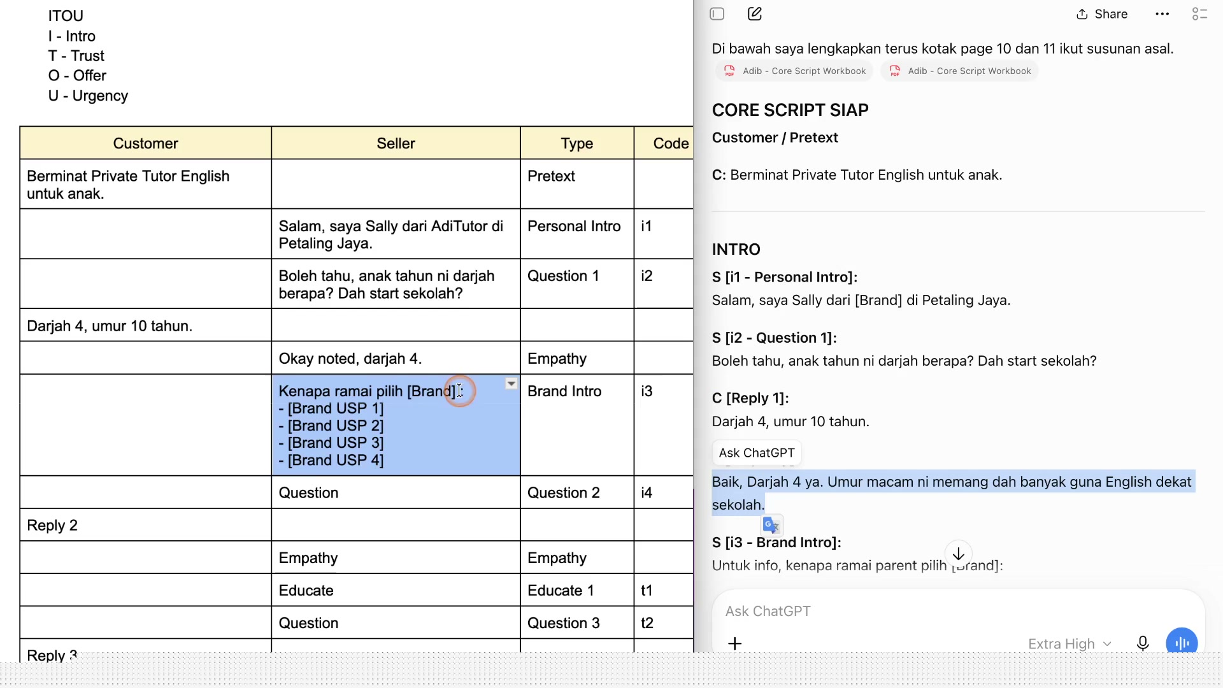This screenshot has height=688, width=1223.
Task: Select the Customer column header cell
Action: point(145,143)
